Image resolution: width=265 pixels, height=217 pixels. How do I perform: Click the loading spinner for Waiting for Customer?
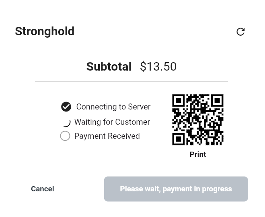(x=66, y=122)
